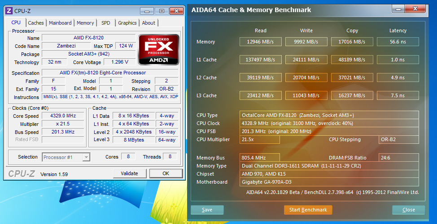Click the CPU Multiplier value 21.5x
This screenshot has height=224, width=437.
tap(259, 139)
